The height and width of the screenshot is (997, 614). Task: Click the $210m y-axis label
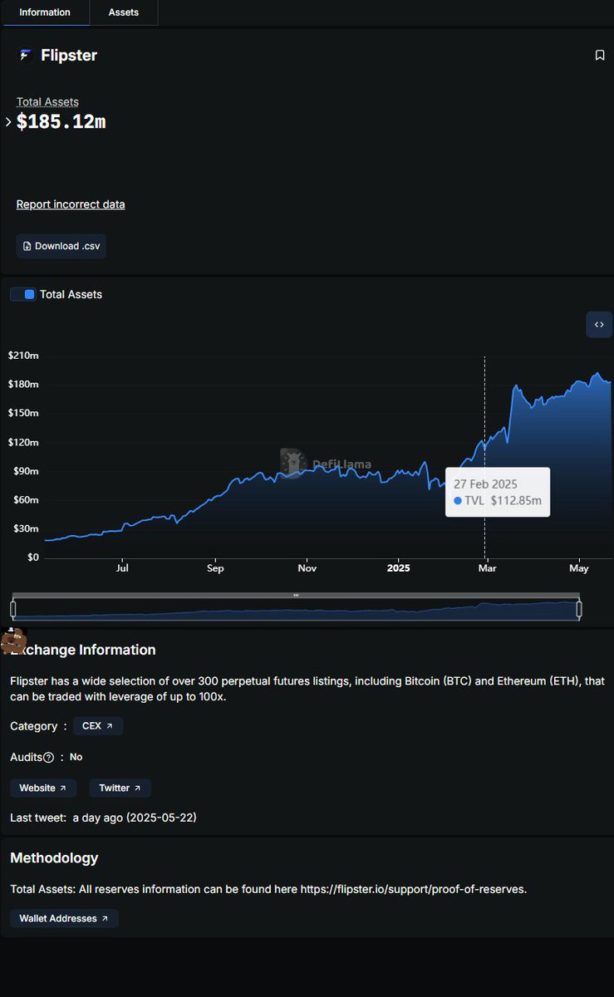[x=23, y=356]
